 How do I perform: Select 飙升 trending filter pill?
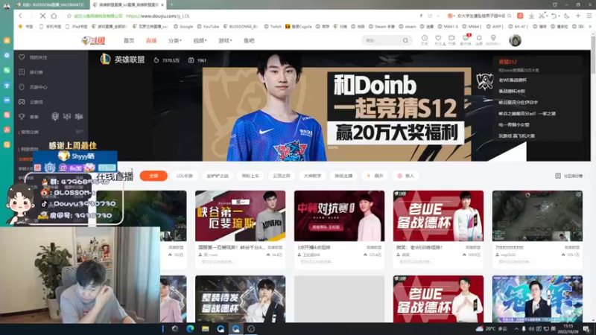[375, 176]
